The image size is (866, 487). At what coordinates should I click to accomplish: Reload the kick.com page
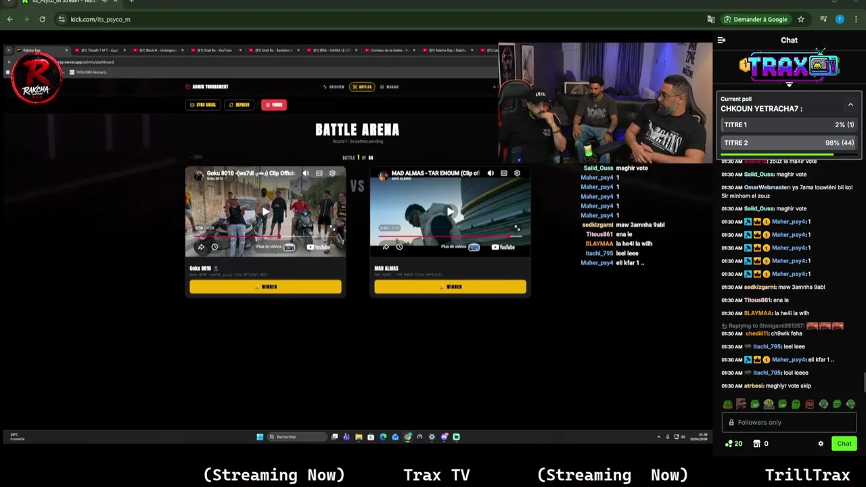[x=42, y=19]
